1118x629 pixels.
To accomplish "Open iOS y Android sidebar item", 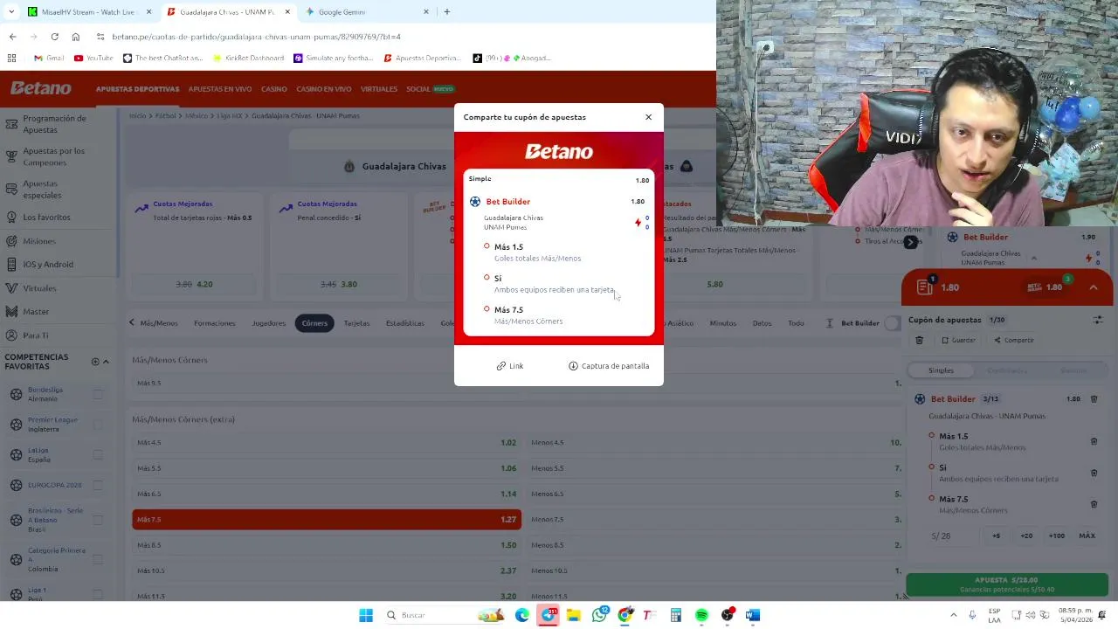I will [48, 265].
